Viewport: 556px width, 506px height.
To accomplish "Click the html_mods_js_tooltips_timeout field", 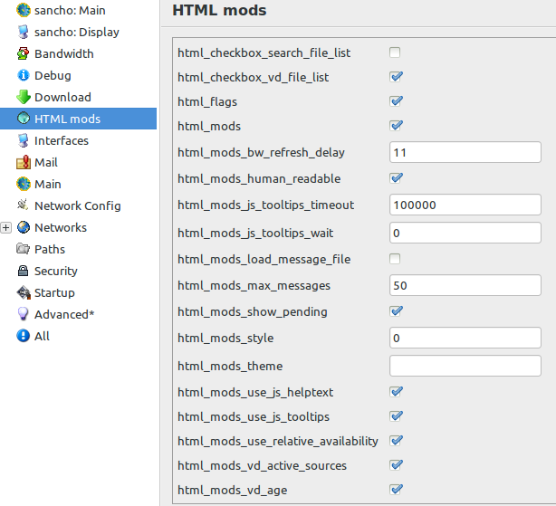I will tap(465, 205).
